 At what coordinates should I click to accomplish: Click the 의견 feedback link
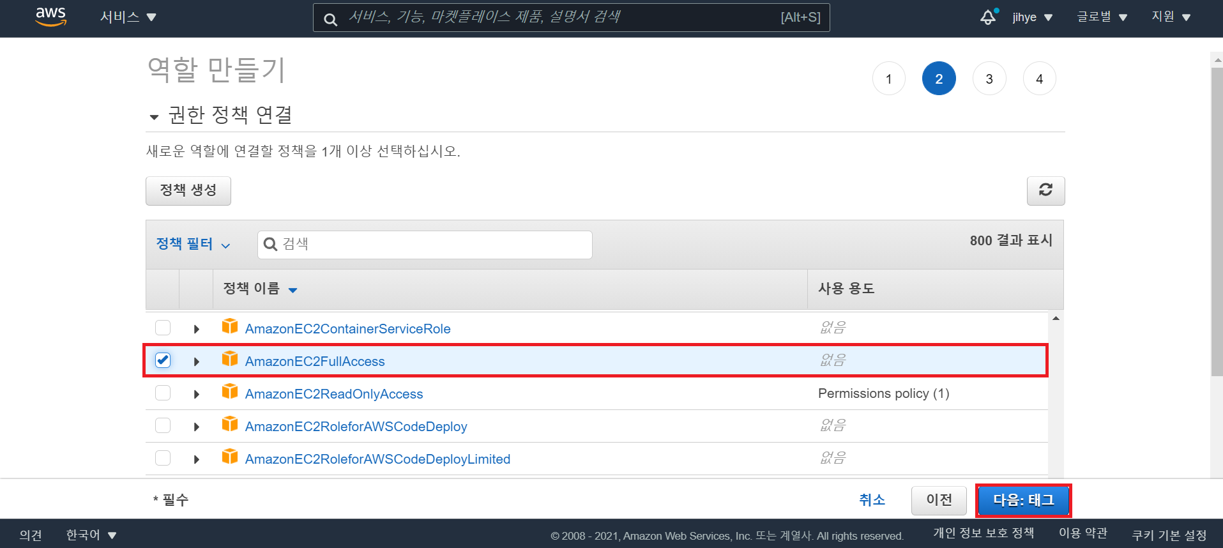pyautogui.click(x=31, y=535)
